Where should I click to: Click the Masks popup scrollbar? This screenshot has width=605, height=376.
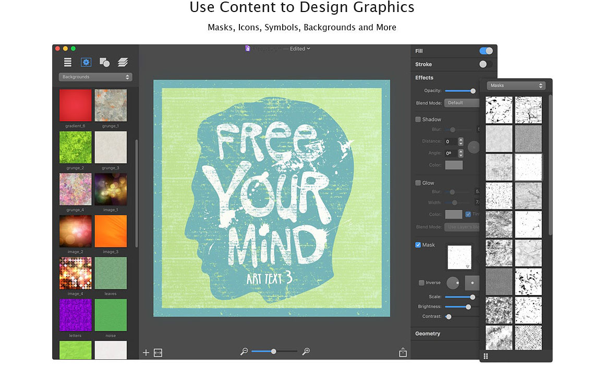pos(550,164)
